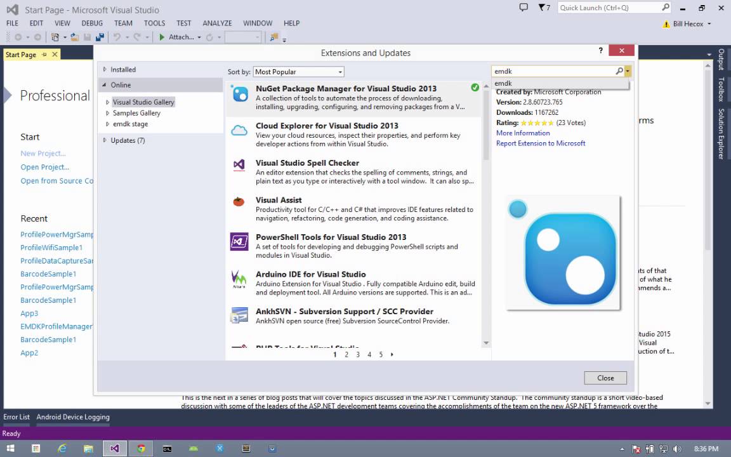The height and width of the screenshot is (457, 731).
Task: Click the Cloud Explorer cloud icon
Action: coord(239,131)
